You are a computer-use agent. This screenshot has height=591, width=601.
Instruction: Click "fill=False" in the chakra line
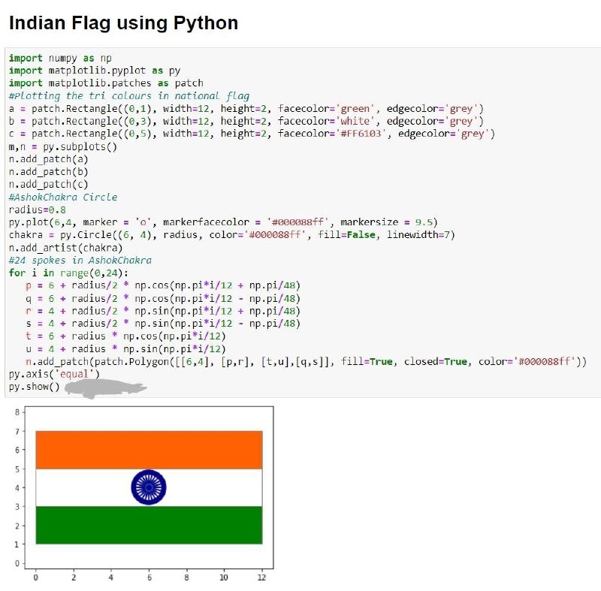pyautogui.click(x=346, y=235)
